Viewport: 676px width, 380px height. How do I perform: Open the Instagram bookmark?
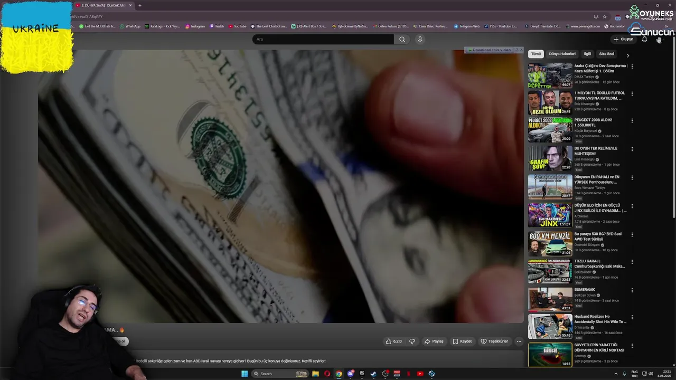click(195, 26)
